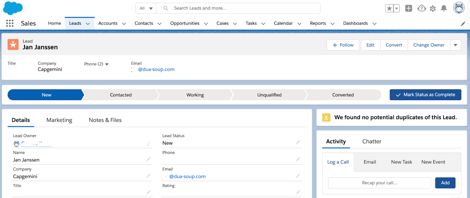Viewport: 470px width, 198px height.
Task: Open the Setup gear icon
Action: (x=433, y=9)
